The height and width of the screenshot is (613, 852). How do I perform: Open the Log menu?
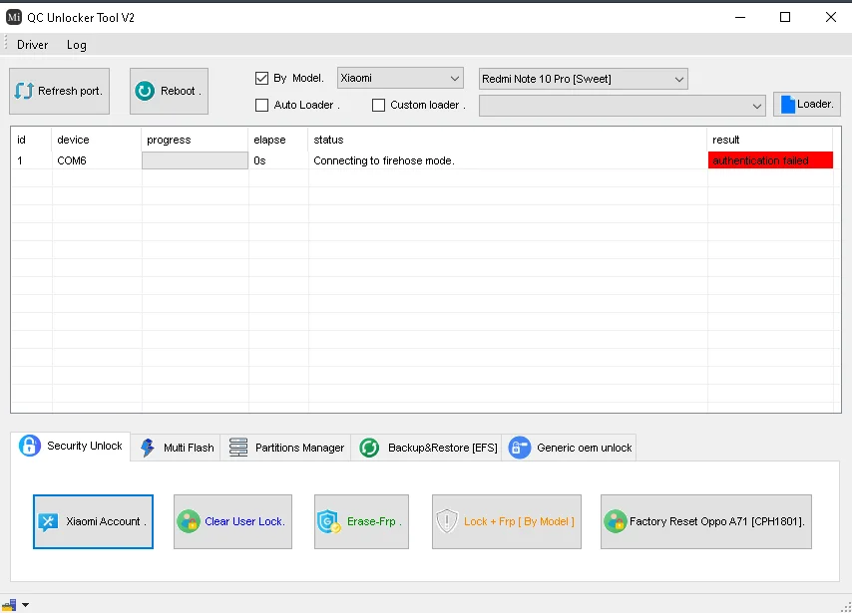(x=77, y=45)
